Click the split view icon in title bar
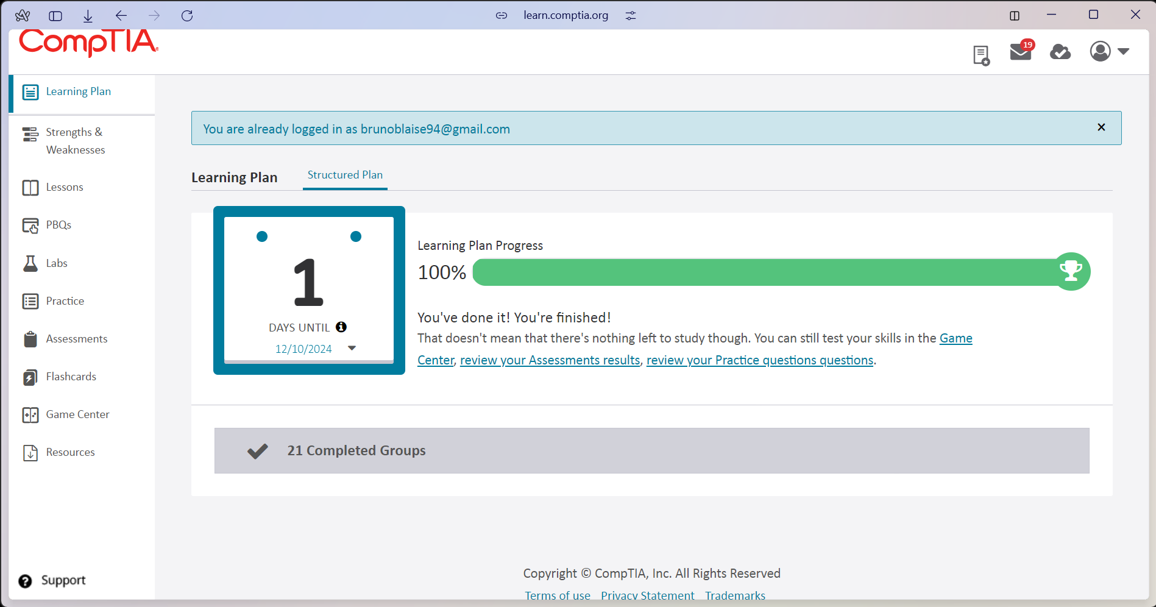Viewport: 1156px width, 607px height. pyautogui.click(x=1015, y=16)
